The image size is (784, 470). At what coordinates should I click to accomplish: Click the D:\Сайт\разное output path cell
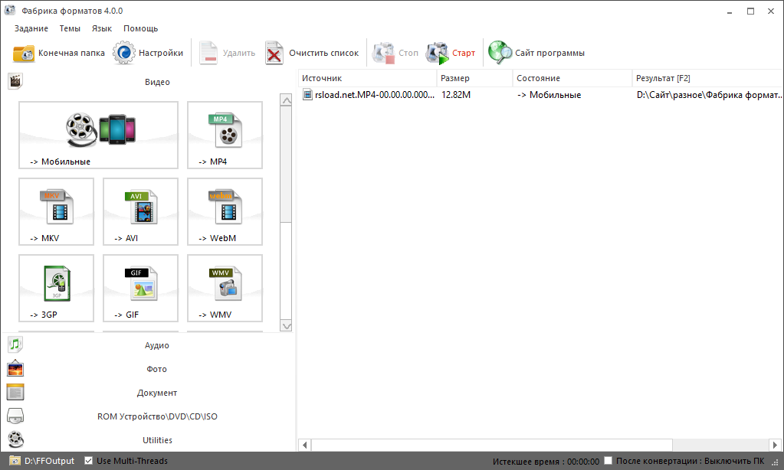click(x=708, y=95)
